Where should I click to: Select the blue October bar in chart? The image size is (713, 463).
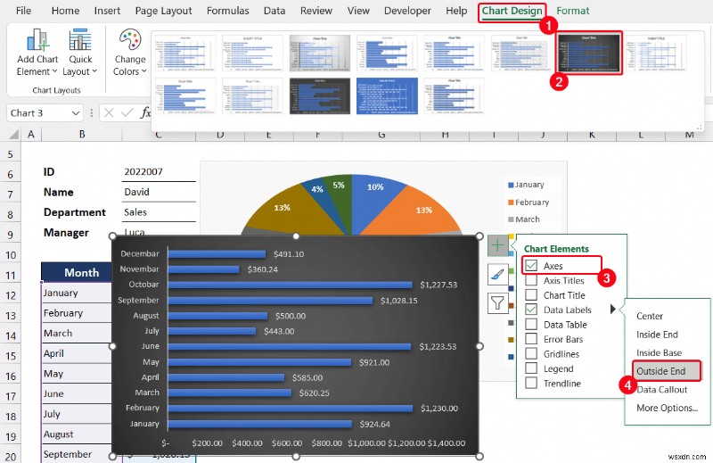click(290, 285)
